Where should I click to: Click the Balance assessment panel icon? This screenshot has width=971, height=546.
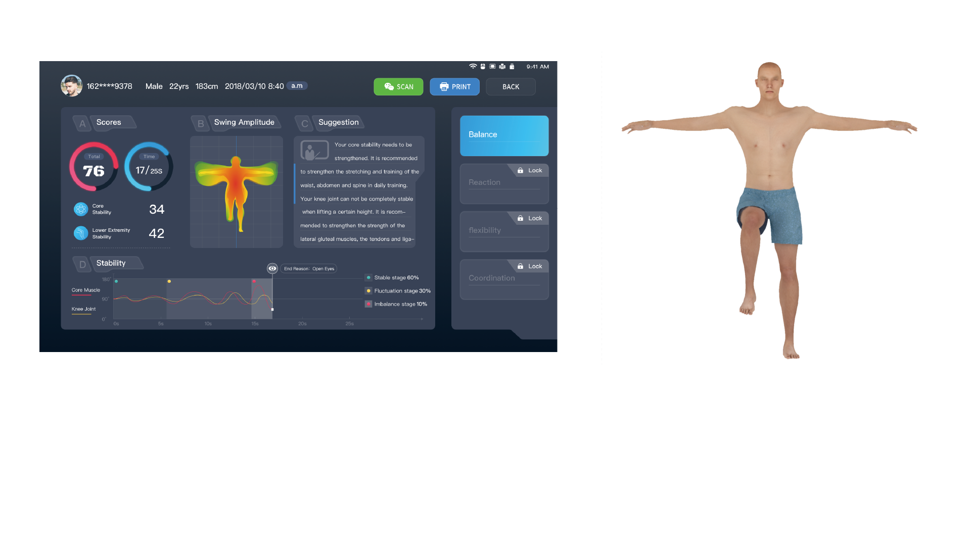tap(502, 134)
